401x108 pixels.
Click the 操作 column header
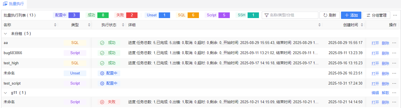pos(393,25)
